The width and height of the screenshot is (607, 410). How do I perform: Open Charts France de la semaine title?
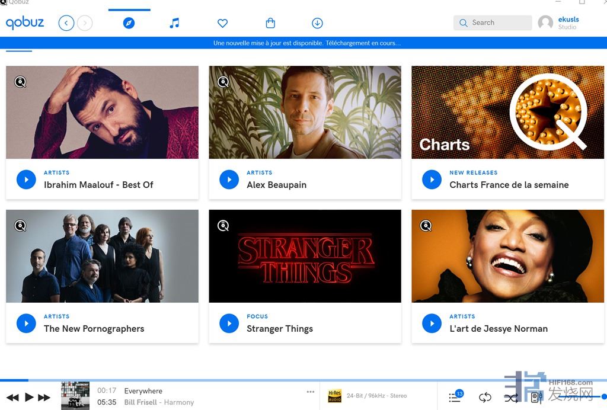(x=509, y=185)
